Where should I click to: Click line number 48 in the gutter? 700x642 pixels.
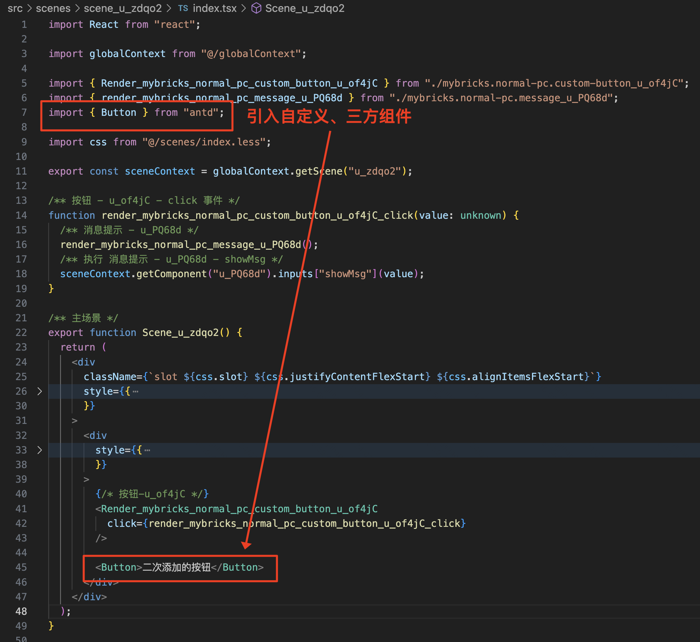click(x=21, y=611)
